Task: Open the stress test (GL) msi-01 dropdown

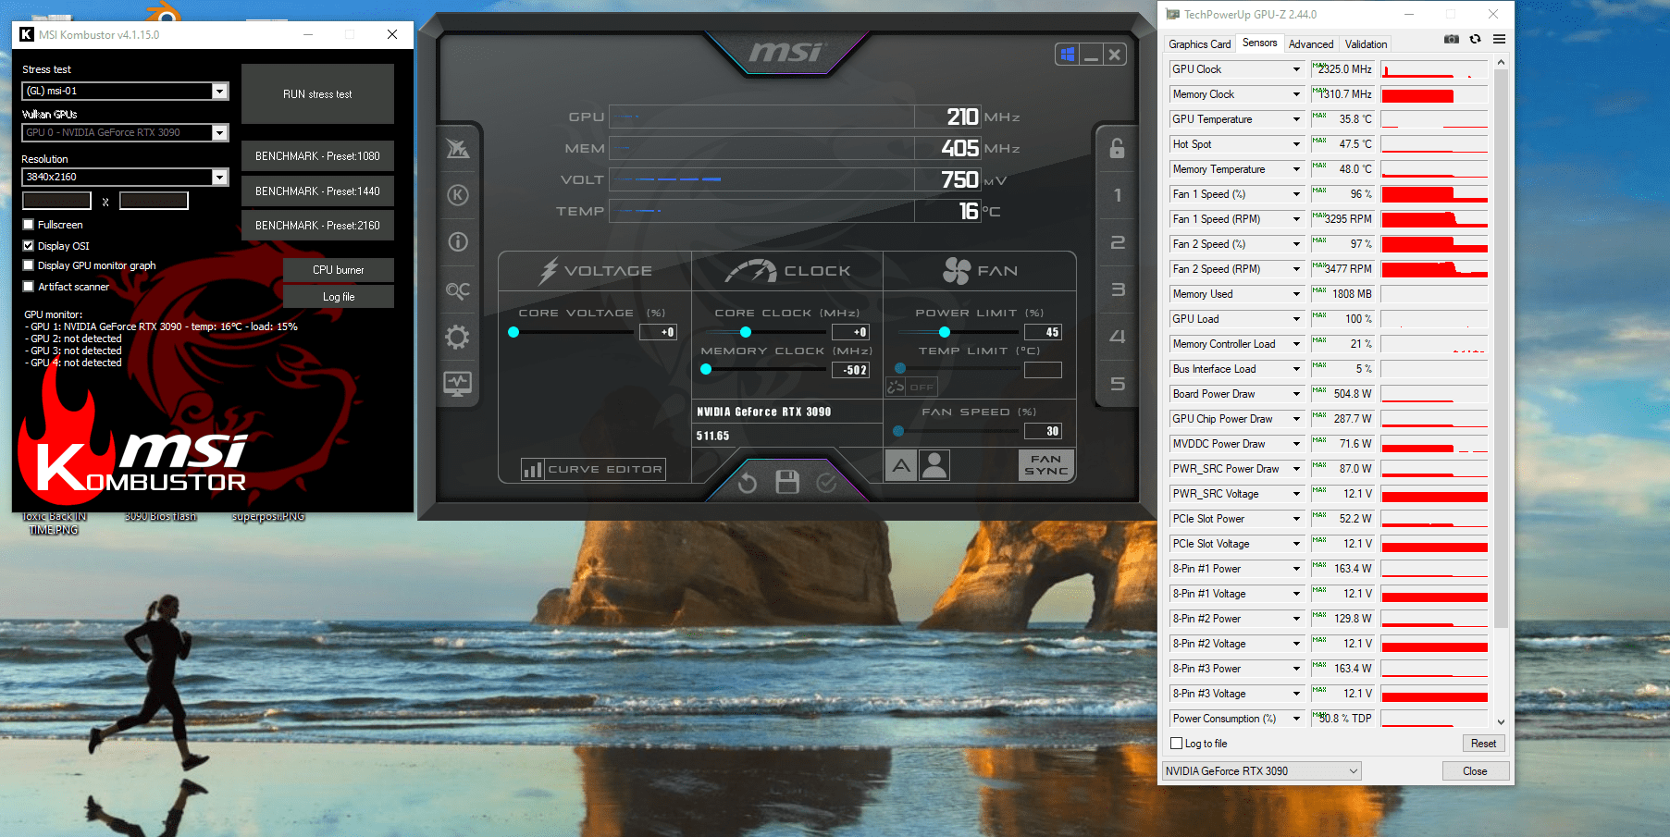Action: coord(219,91)
